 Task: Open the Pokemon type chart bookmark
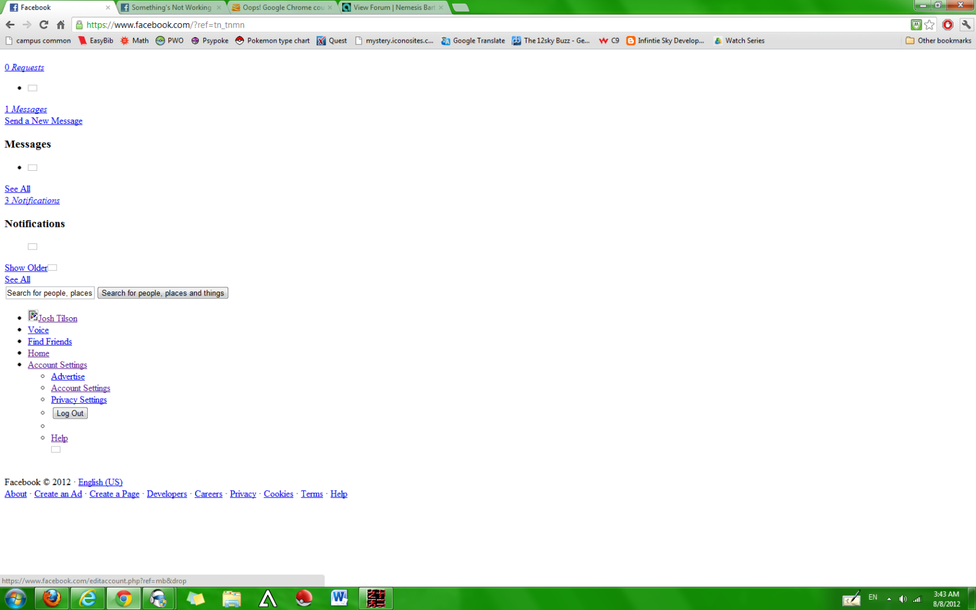[272, 41]
